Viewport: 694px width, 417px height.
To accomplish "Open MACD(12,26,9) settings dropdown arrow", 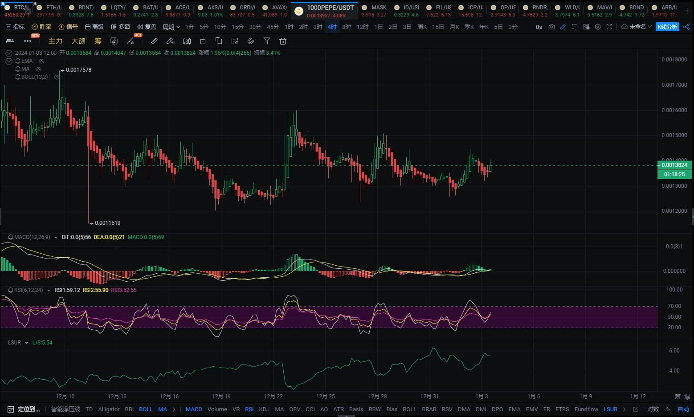I will pyautogui.click(x=56, y=238).
